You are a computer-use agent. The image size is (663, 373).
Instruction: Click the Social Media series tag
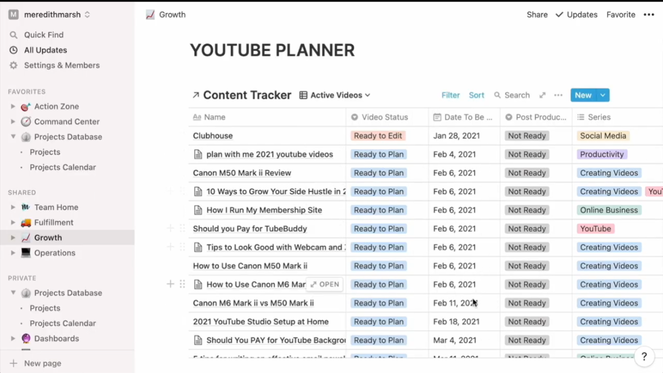click(603, 136)
